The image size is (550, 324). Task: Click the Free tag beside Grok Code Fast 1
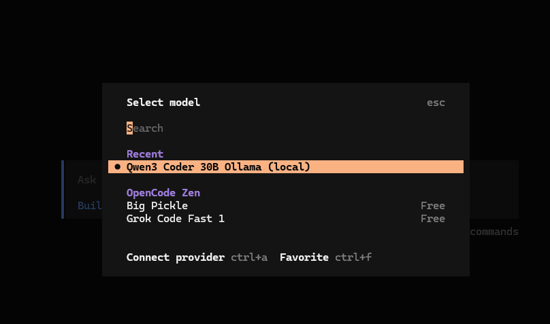tap(433, 219)
